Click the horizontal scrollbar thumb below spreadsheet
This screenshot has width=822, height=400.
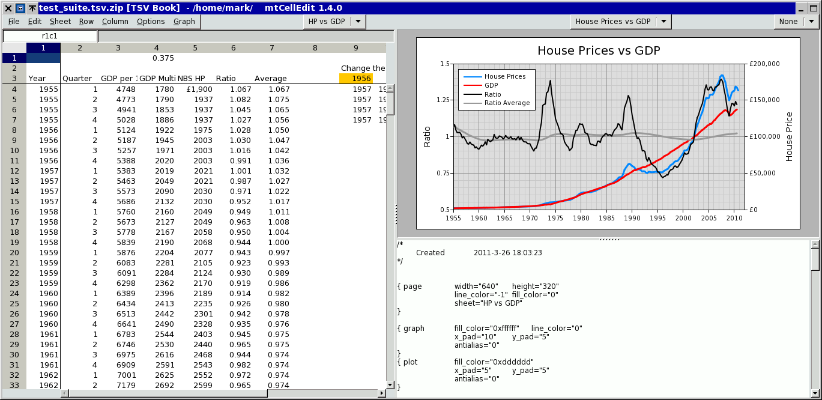168,393
